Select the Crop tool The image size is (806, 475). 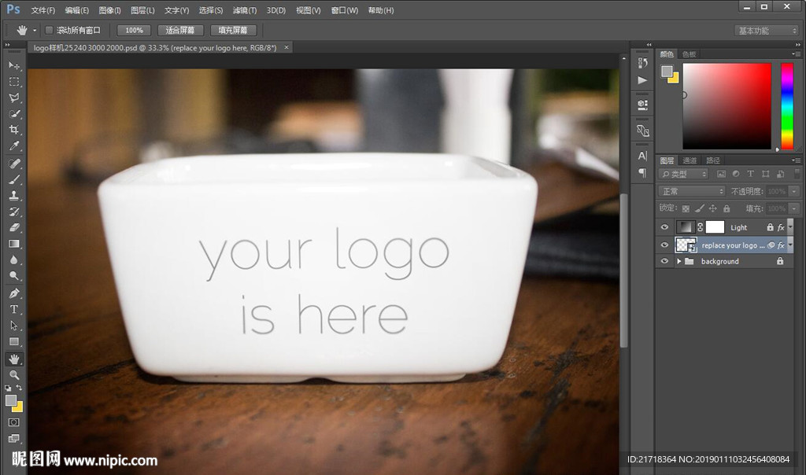pos(14,130)
